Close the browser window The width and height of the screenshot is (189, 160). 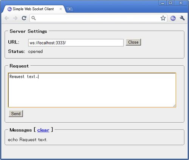pos(181,3)
